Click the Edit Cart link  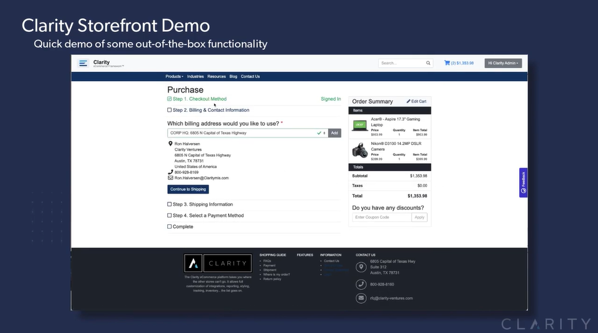click(x=416, y=101)
